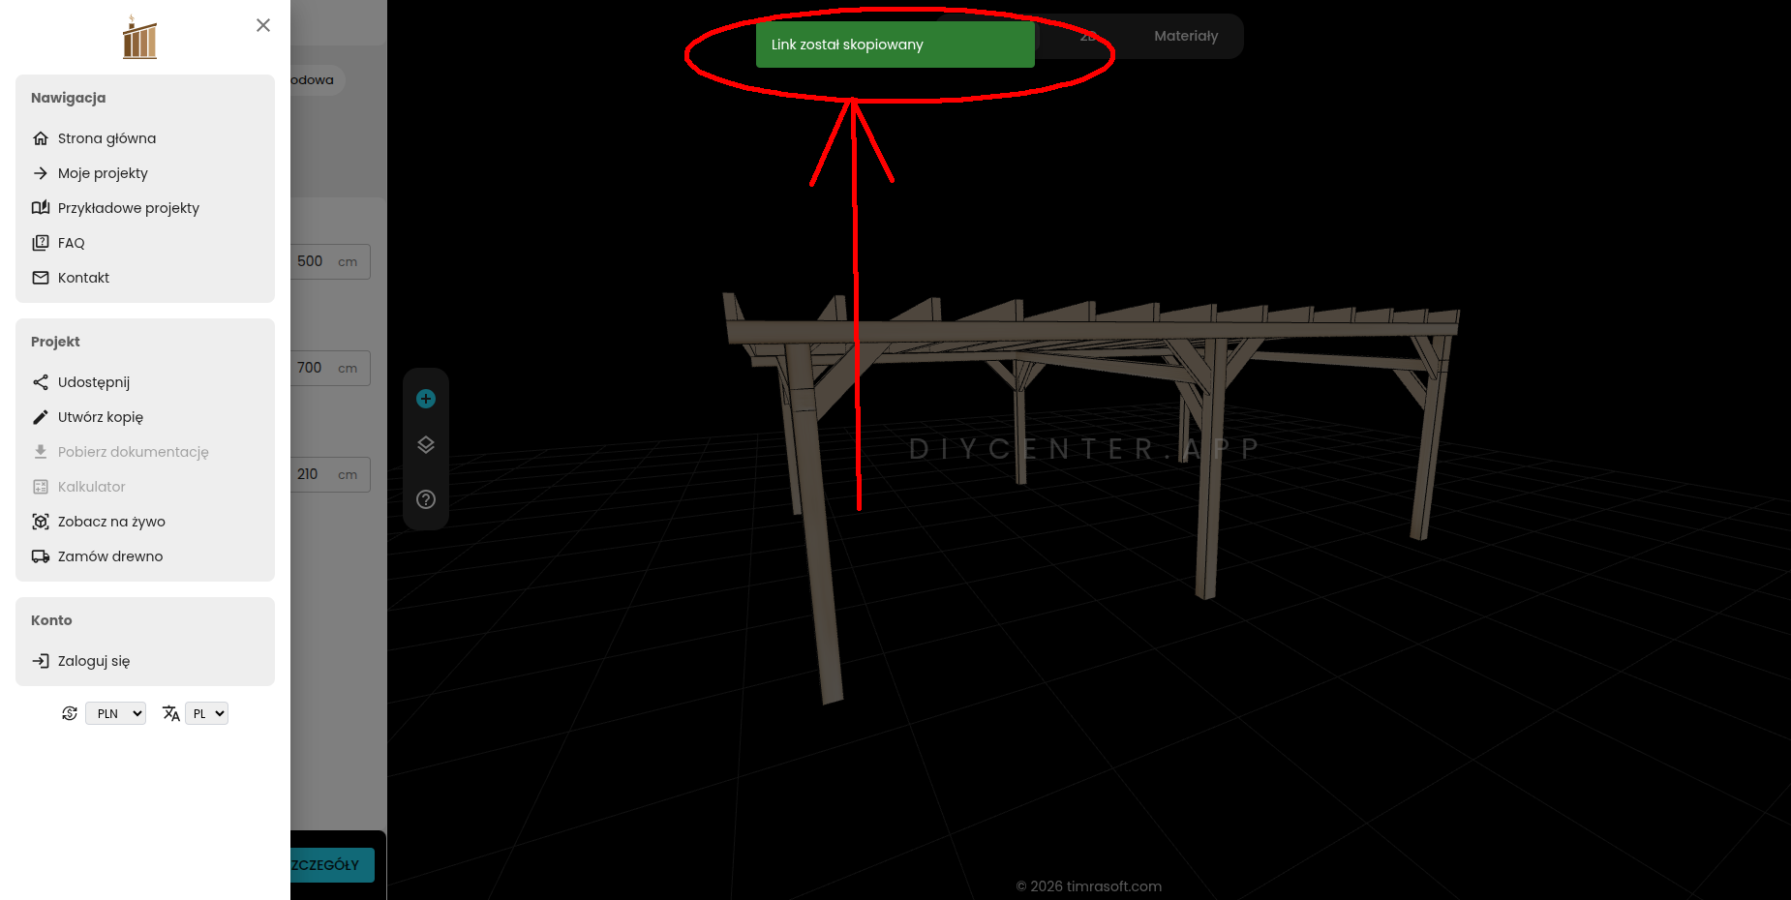Click the currency exchange icon
This screenshot has height=900, width=1791.
pyautogui.click(x=70, y=713)
